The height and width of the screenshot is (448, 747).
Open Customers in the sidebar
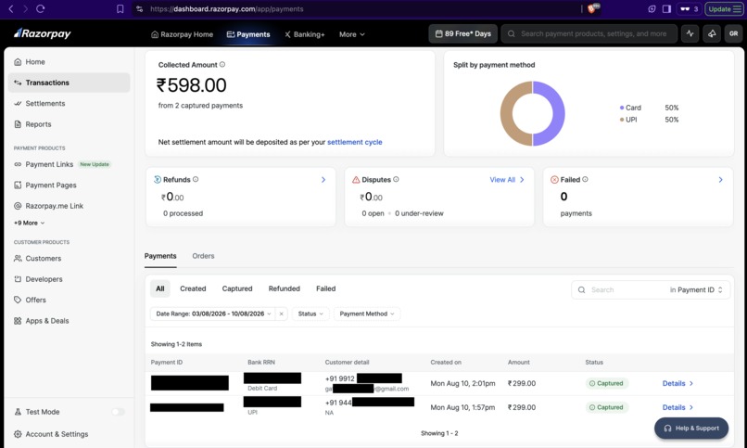(x=69, y=258)
